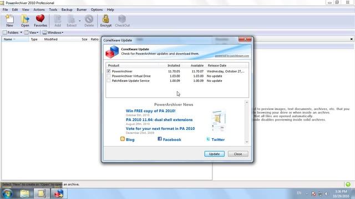Open the Edit menu
355x199 pixels.
[x=15, y=10]
